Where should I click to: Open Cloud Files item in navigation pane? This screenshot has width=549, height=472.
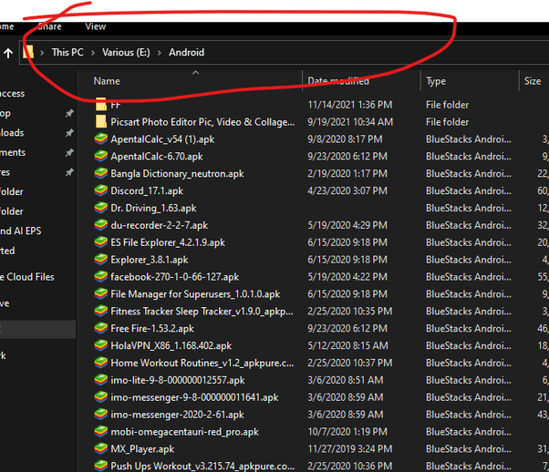coord(27,277)
